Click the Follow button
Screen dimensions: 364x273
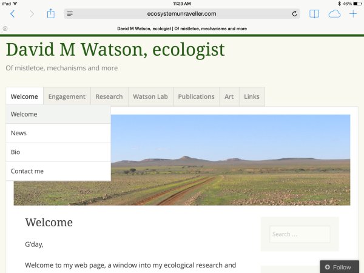339,267
